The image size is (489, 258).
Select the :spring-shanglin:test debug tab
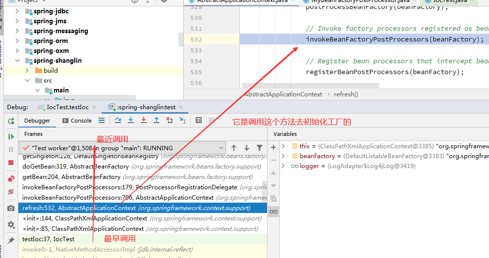(x=142, y=107)
